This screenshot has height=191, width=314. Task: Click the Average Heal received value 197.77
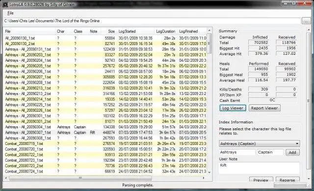tap(287, 80)
